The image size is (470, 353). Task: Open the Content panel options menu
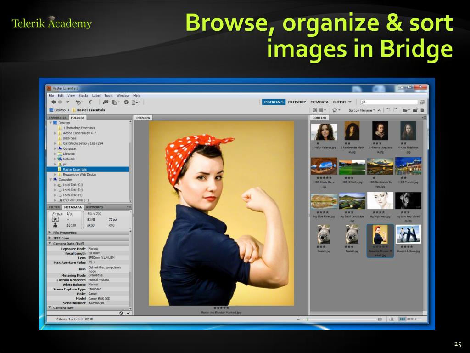[x=424, y=118]
